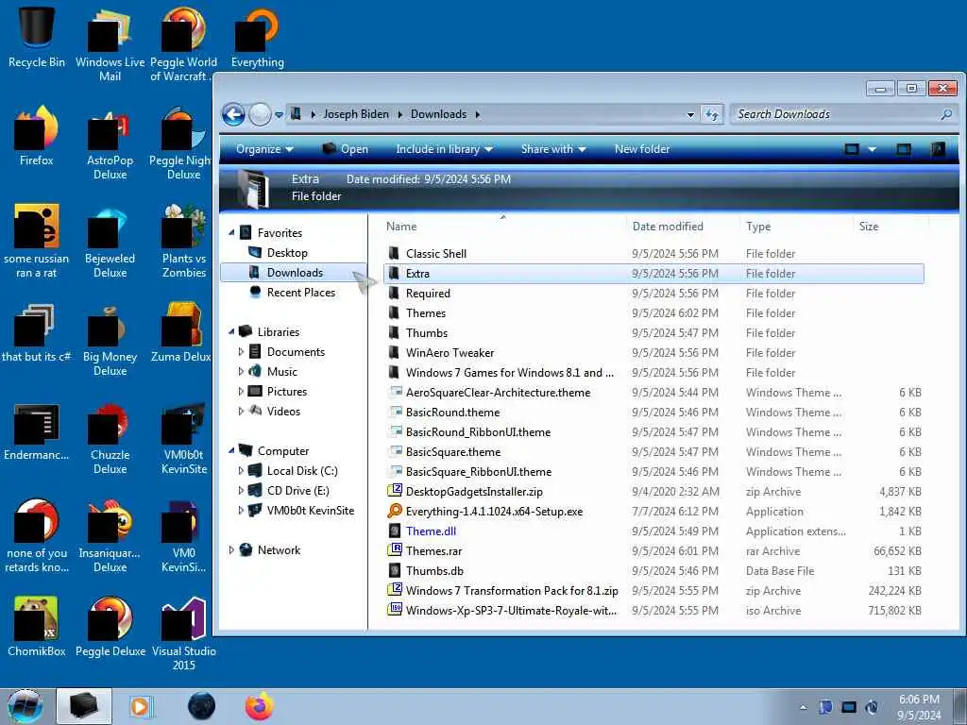Click Joseph Biden in the address path
967x725 pixels.
pos(356,114)
